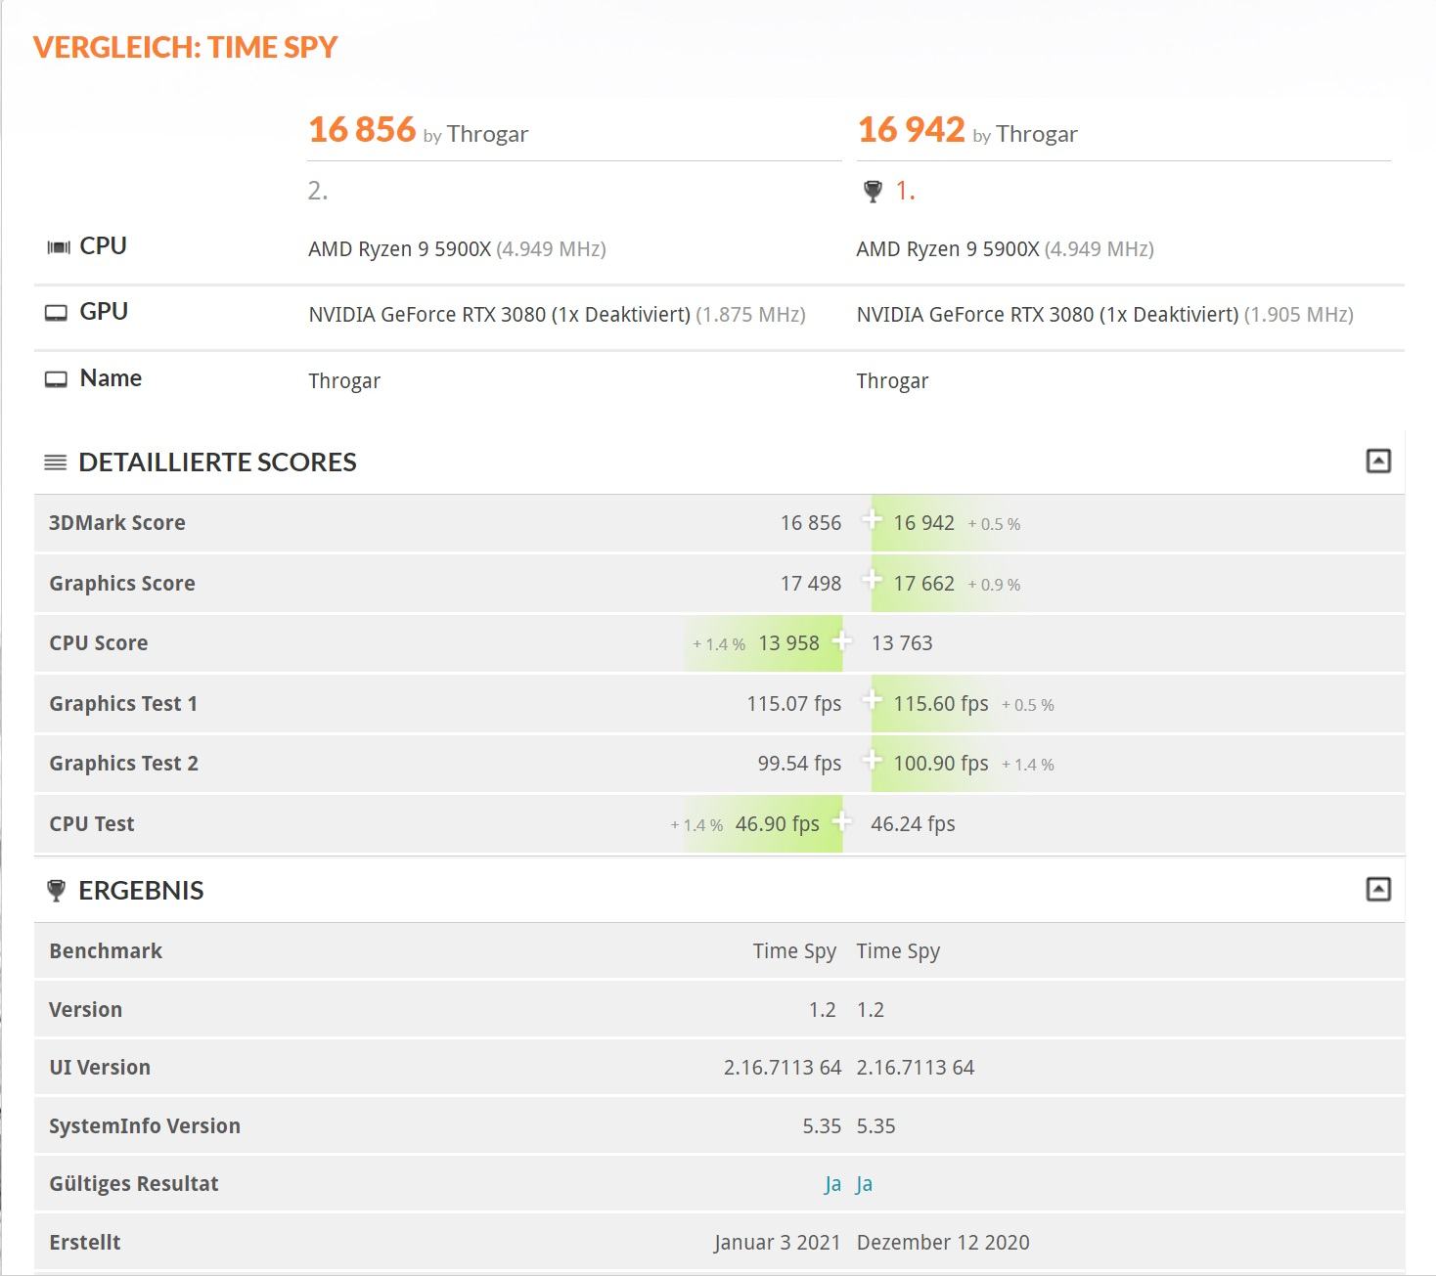Collapse the Ergebnis section
This screenshot has width=1436, height=1276.
tap(1378, 889)
